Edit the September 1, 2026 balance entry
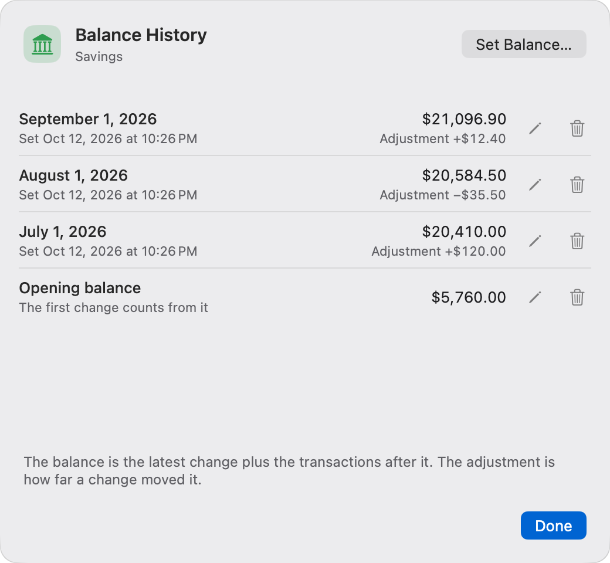This screenshot has height=563, width=610. pos(536,128)
